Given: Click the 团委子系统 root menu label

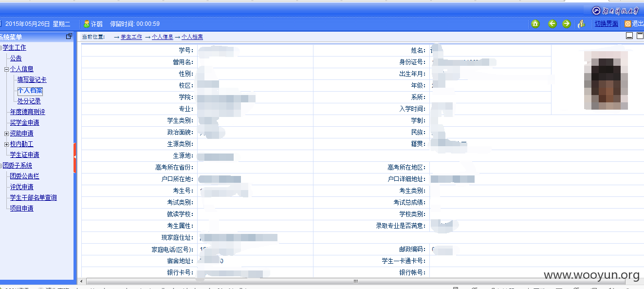Looking at the screenshot, I should point(18,166).
